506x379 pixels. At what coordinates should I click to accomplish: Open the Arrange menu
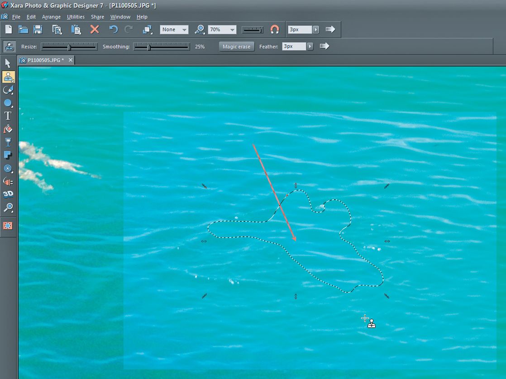51,17
